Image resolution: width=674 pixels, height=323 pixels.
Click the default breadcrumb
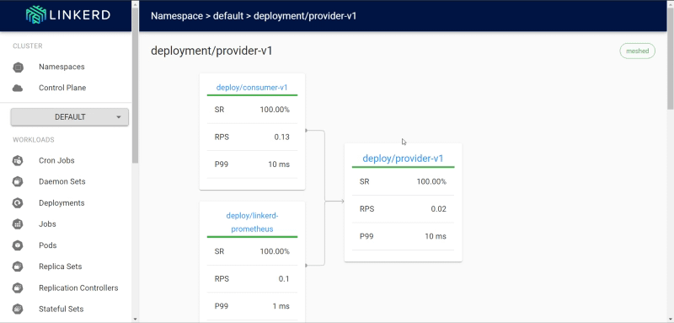(227, 16)
